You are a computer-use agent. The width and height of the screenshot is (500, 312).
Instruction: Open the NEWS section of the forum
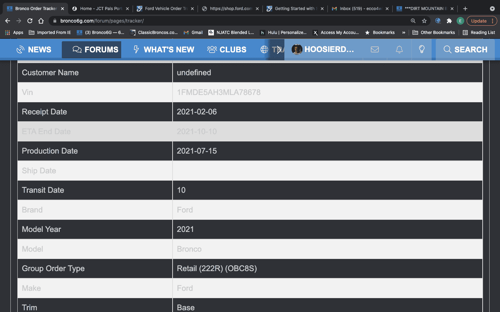pyautogui.click(x=34, y=50)
